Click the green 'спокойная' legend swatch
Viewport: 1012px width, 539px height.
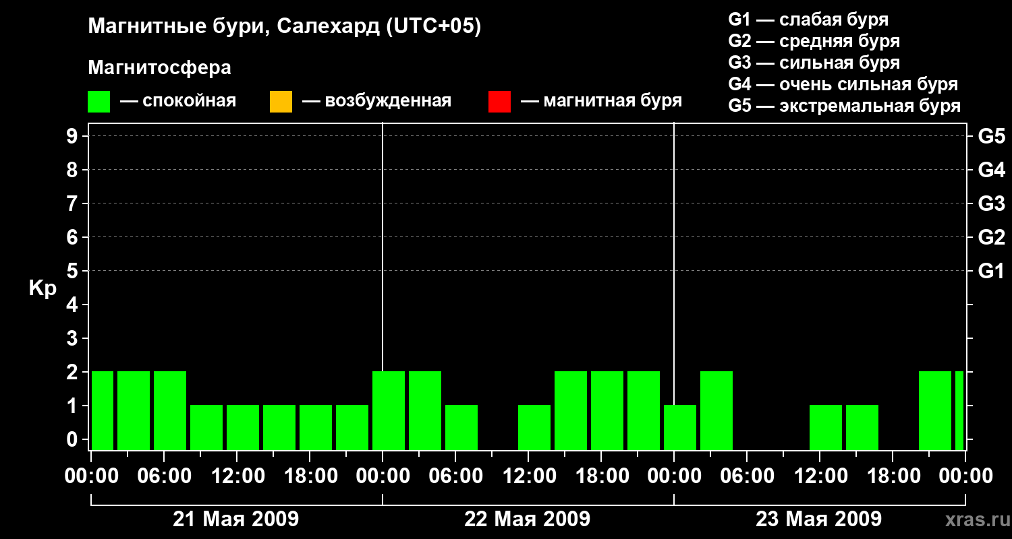point(99,102)
